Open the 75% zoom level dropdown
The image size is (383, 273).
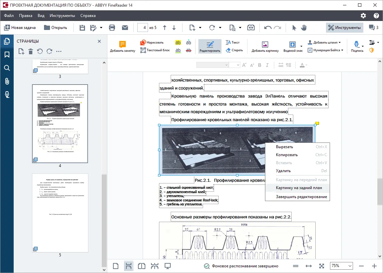coord(341,266)
